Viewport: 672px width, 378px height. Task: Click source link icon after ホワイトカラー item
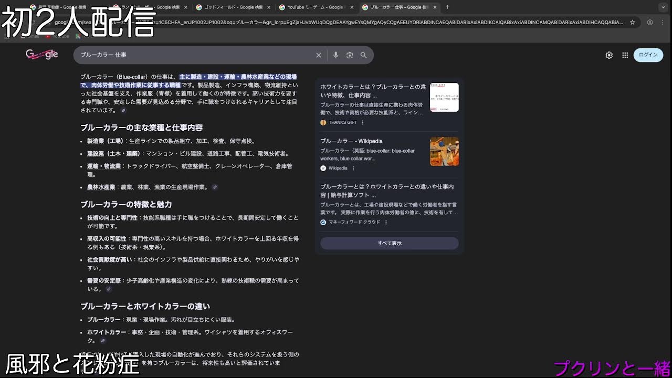tap(103, 341)
